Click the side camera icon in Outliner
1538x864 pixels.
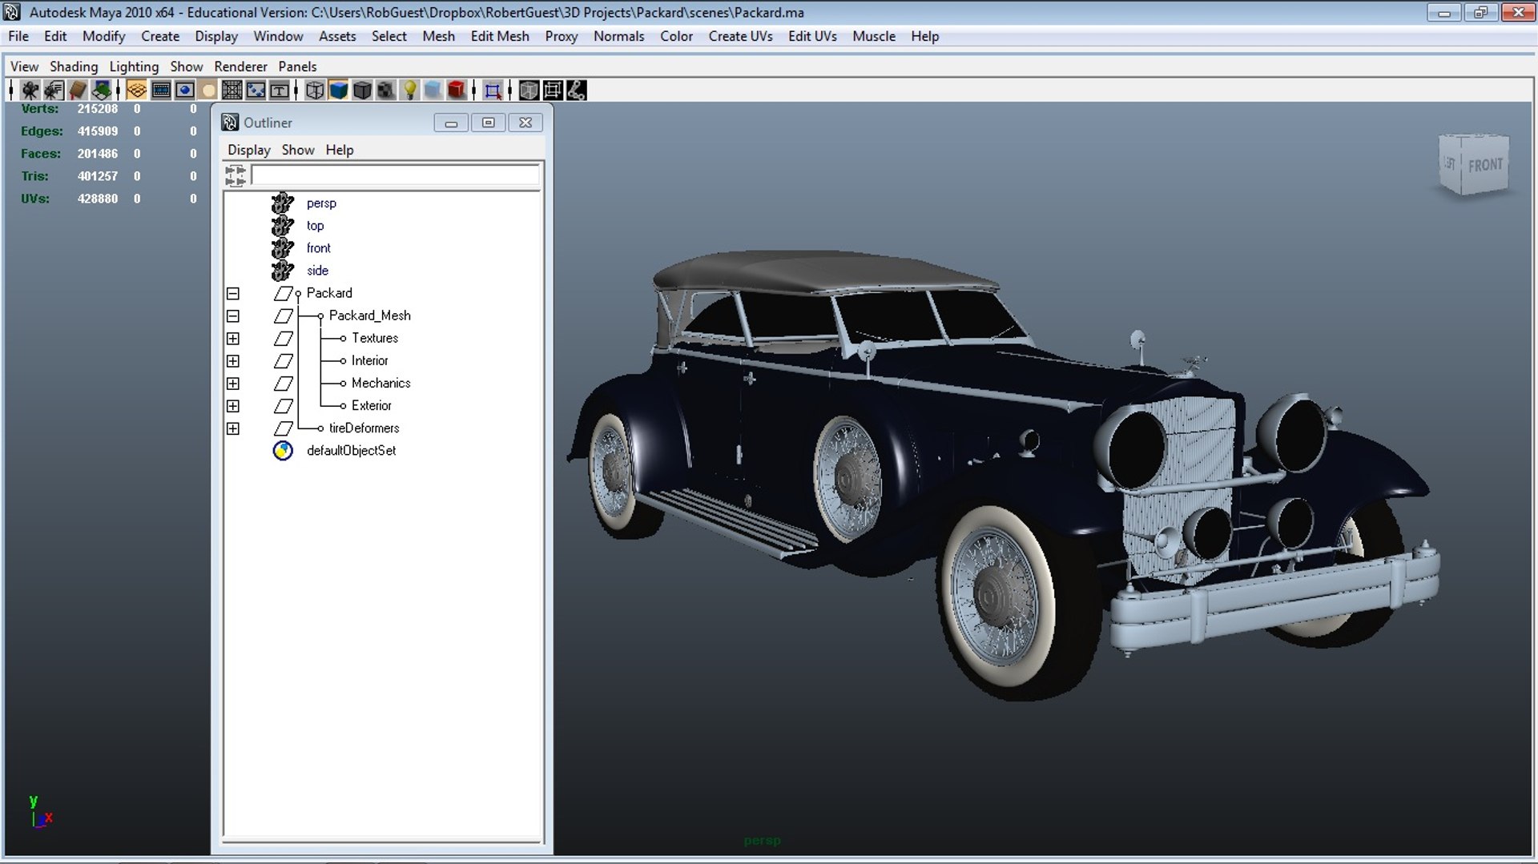click(x=282, y=271)
